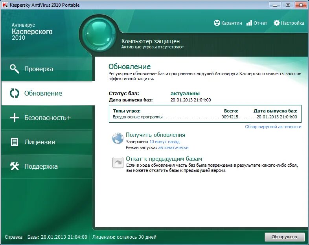This screenshot has height=245, width=309.
Task: Click the plus icon beside Безопасность+
Action: tap(15, 118)
